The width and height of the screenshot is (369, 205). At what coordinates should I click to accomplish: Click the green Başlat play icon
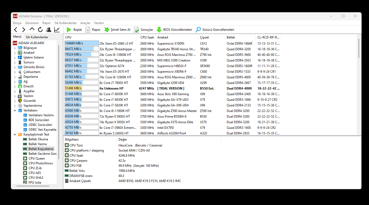(69, 30)
